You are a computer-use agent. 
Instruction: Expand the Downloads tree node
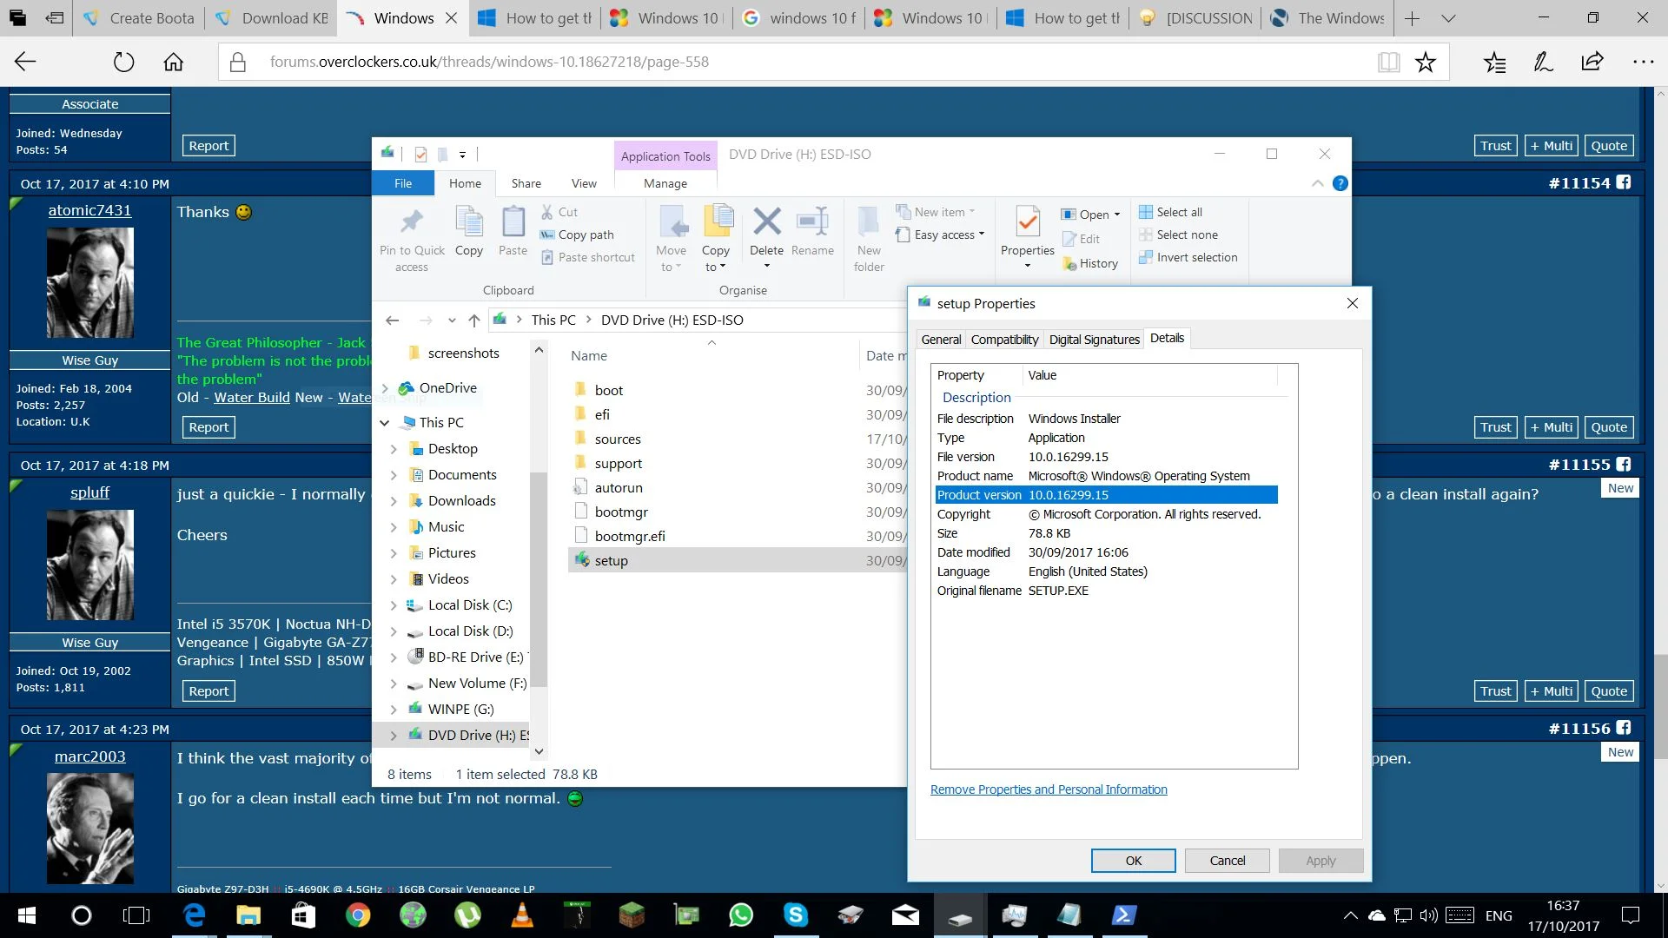(394, 501)
